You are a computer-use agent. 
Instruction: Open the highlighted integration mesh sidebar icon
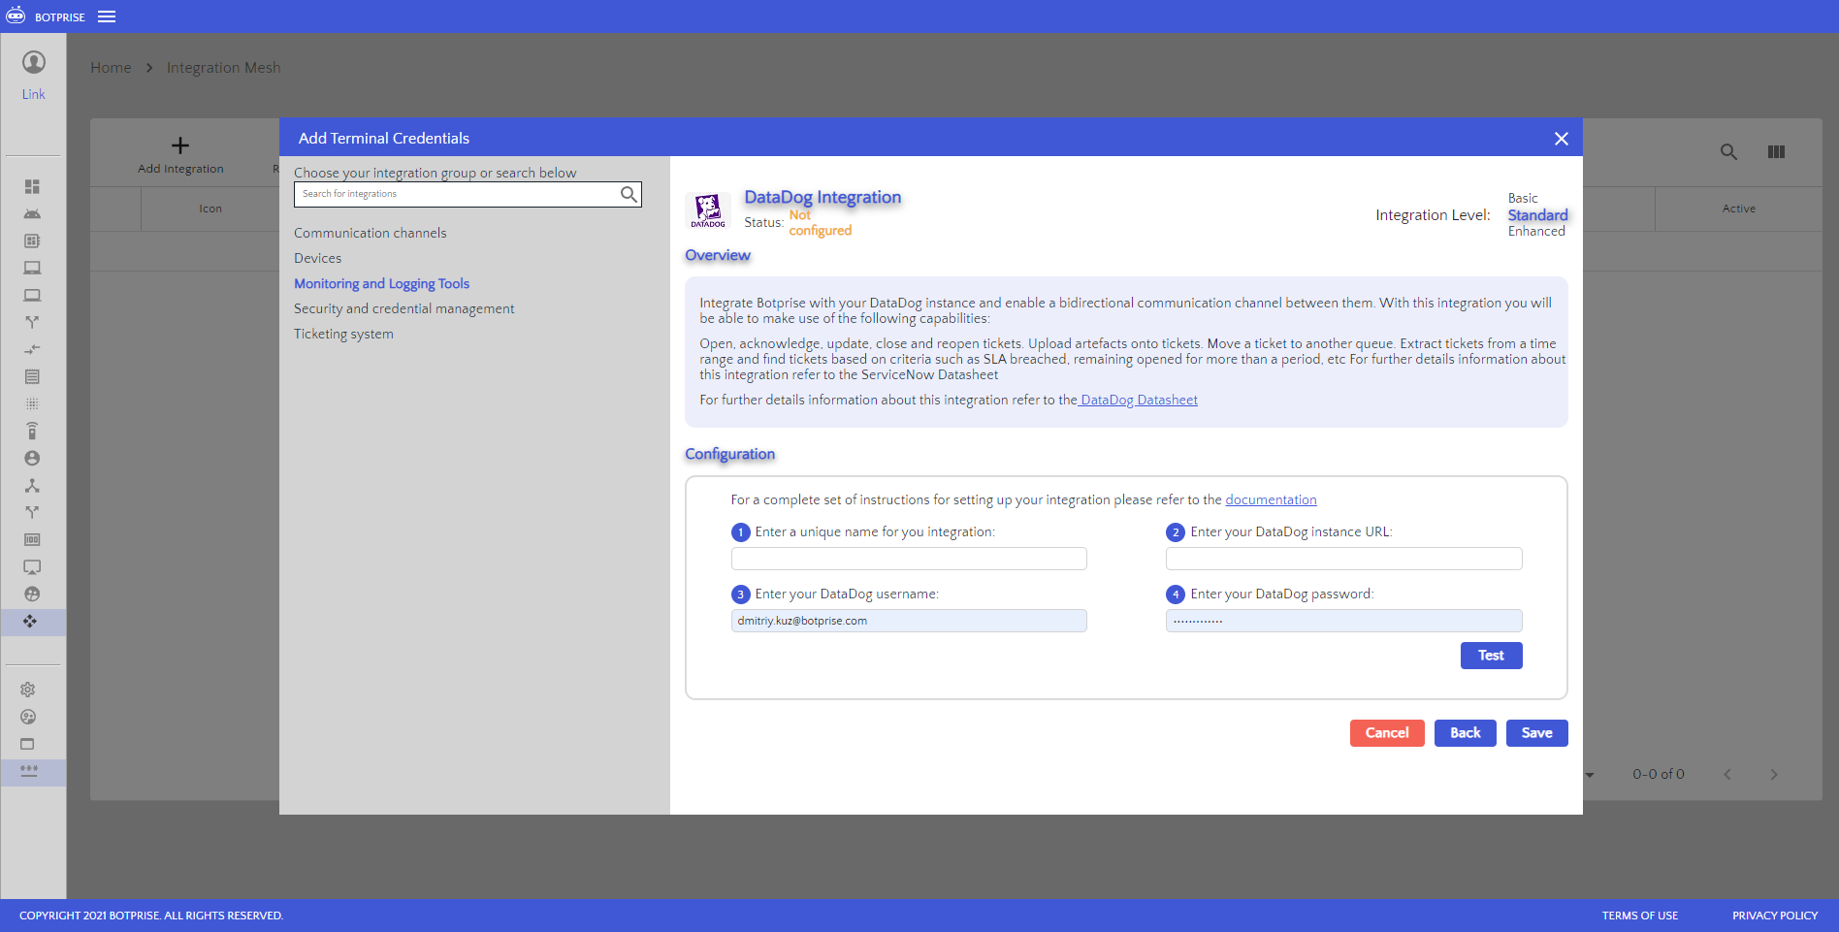[32, 621]
